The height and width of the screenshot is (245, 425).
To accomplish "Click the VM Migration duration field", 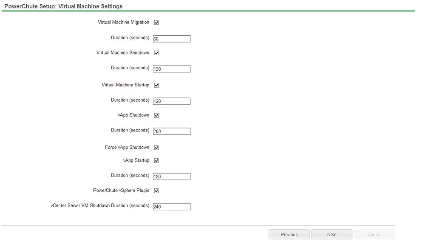I will click(172, 39).
